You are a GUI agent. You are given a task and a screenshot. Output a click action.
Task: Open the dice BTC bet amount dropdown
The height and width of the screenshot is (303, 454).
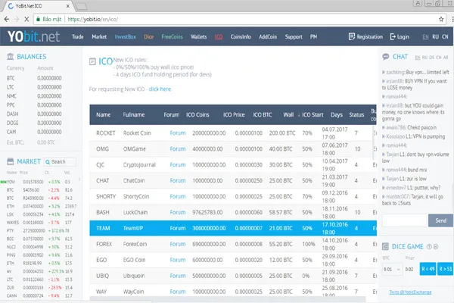click(392, 270)
